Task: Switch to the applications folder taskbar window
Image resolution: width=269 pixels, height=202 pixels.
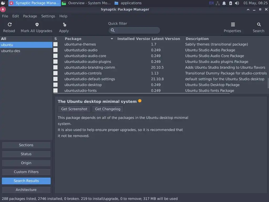Action: click(128, 3)
